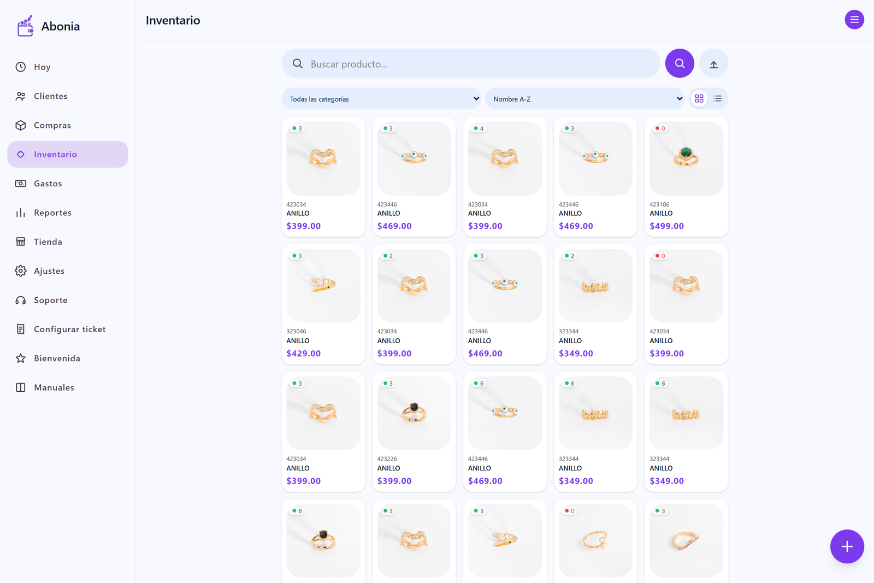Open the Ajustes gear icon
This screenshot has height=583, width=874.
pos(21,271)
